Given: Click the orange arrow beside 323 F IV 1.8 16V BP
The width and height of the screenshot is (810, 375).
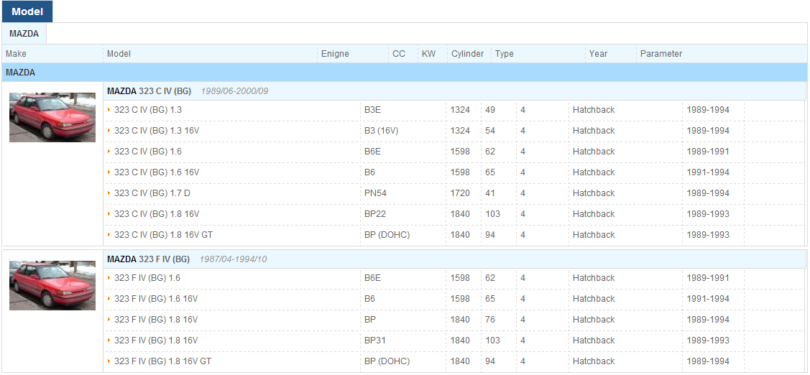Looking at the screenshot, I should pos(109,319).
